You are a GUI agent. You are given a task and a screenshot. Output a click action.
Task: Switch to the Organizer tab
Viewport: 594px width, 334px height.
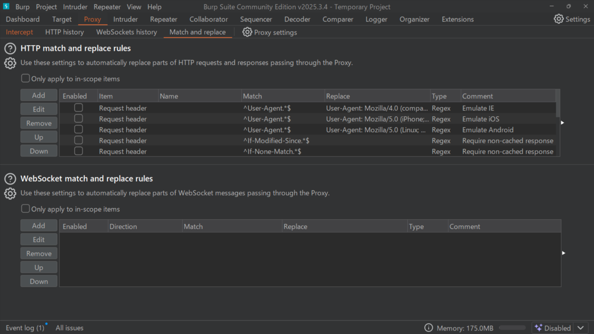(x=415, y=19)
